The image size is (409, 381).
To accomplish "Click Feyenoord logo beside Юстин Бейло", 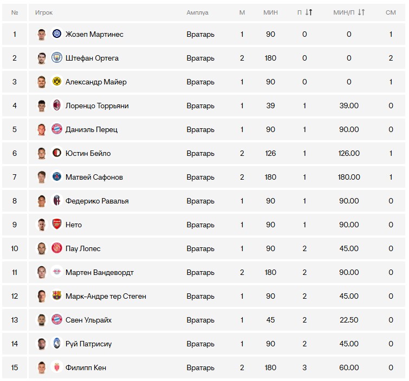I will pyautogui.click(x=56, y=153).
